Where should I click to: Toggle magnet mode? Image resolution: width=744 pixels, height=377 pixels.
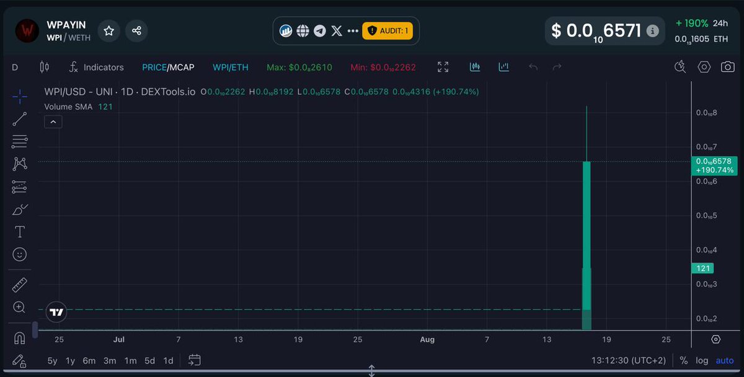19,338
